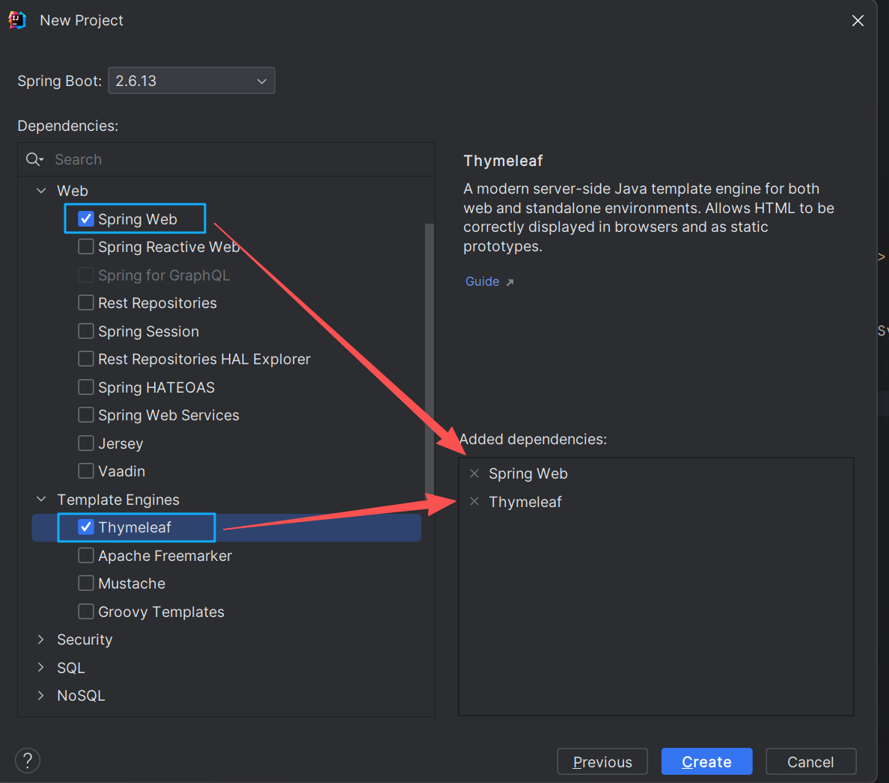Enable the Rest Repositories dependency
Screen dimensions: 889x783
coord(85,303)
